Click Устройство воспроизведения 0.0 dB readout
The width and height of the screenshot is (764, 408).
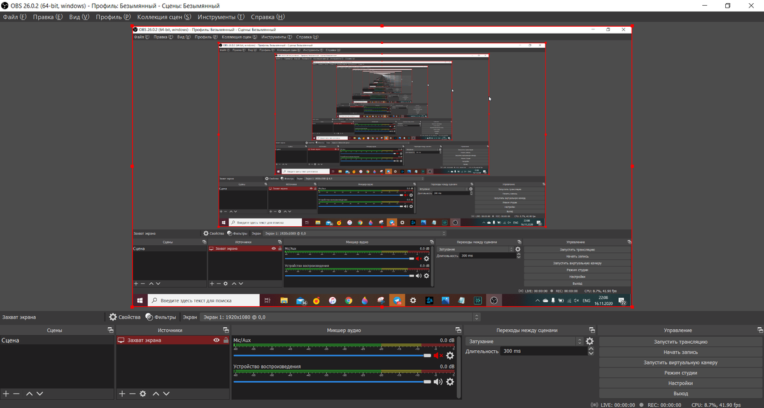coord(447,366)
